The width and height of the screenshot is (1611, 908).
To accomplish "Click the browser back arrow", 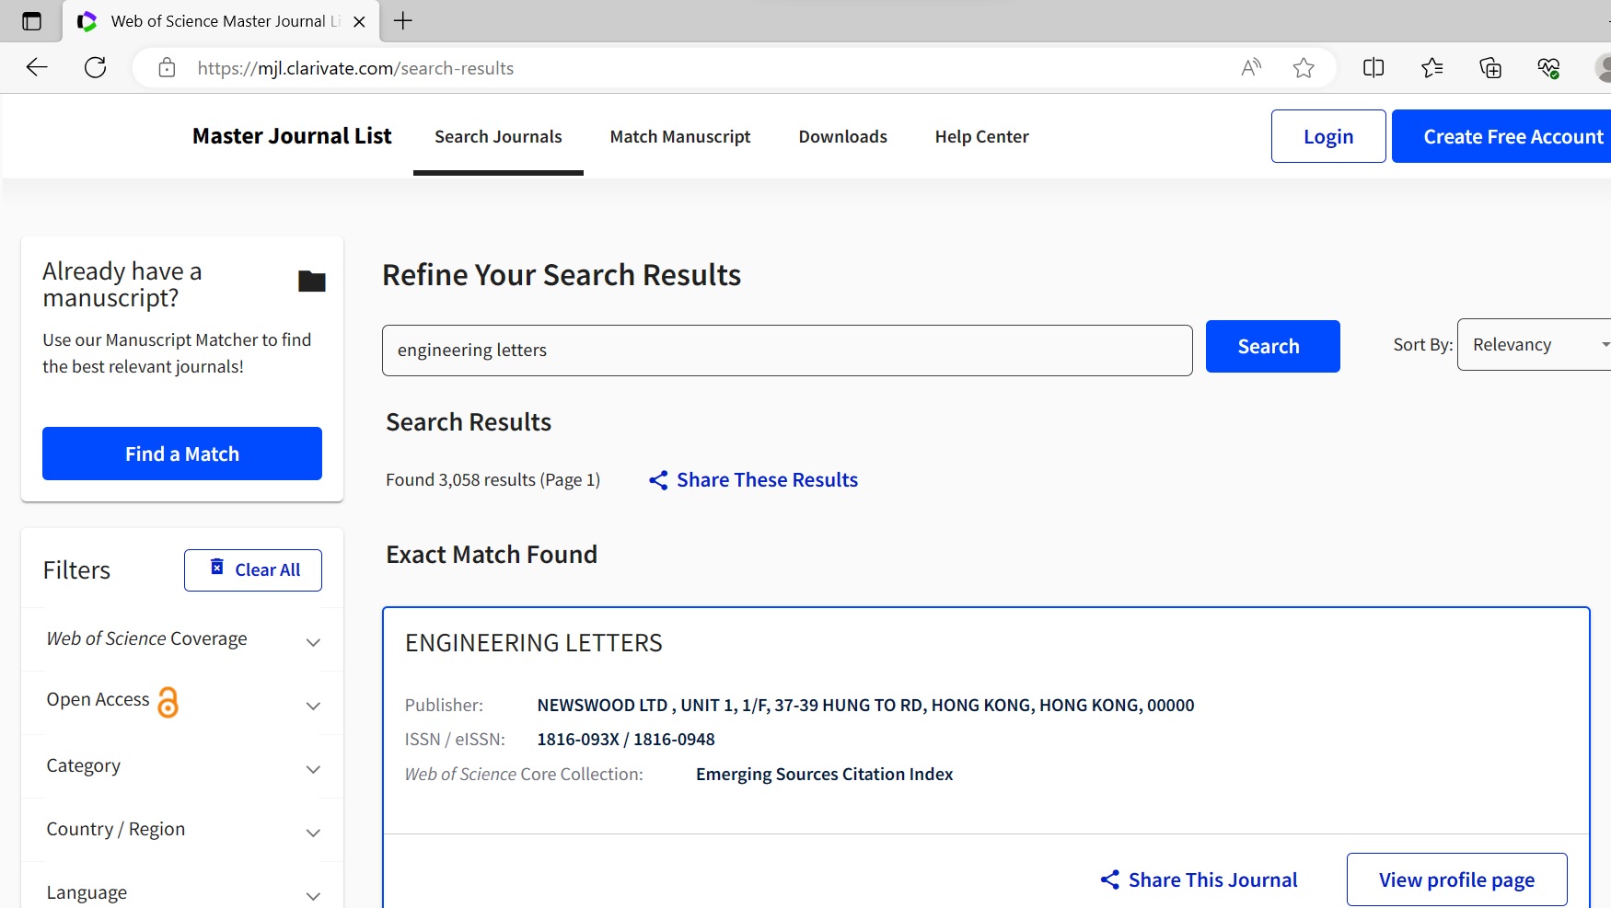I will pos(37,67).
